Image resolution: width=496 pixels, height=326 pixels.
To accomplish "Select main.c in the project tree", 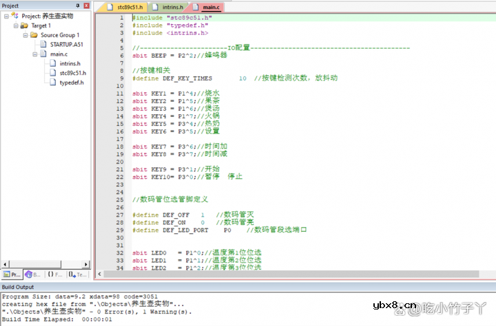I will point(59,54).
